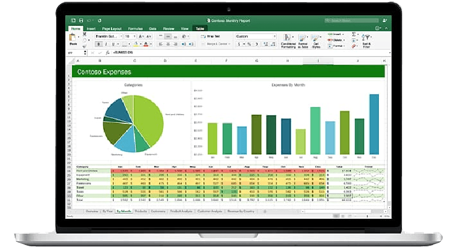Click the smiley feedback icon

point(377,29)
